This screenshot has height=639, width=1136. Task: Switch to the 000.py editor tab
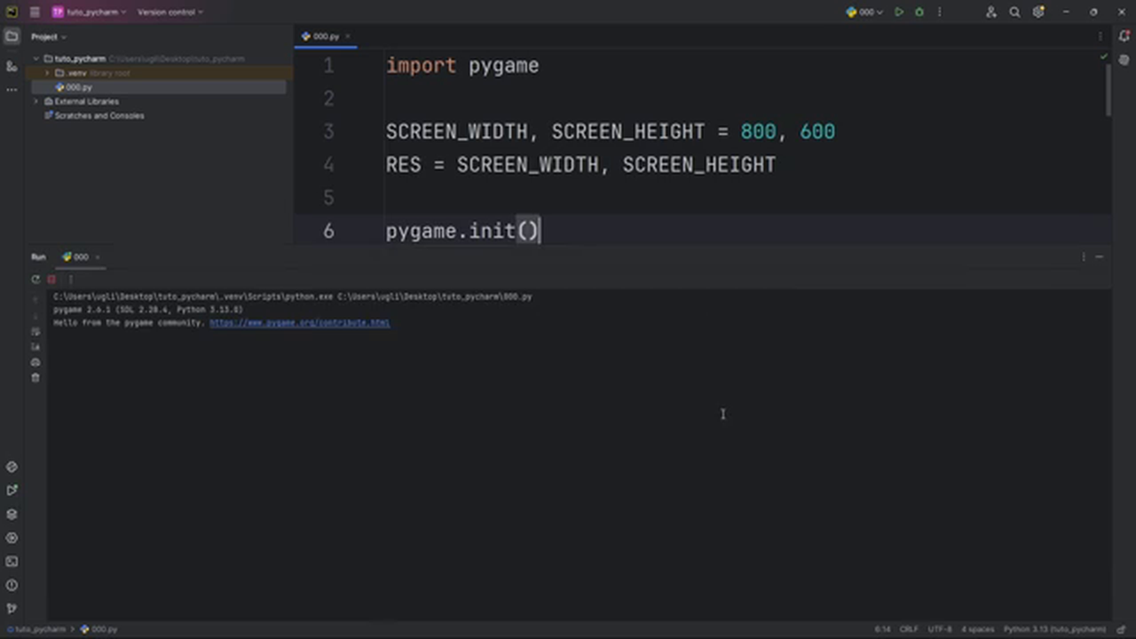(x=325, y=36)
